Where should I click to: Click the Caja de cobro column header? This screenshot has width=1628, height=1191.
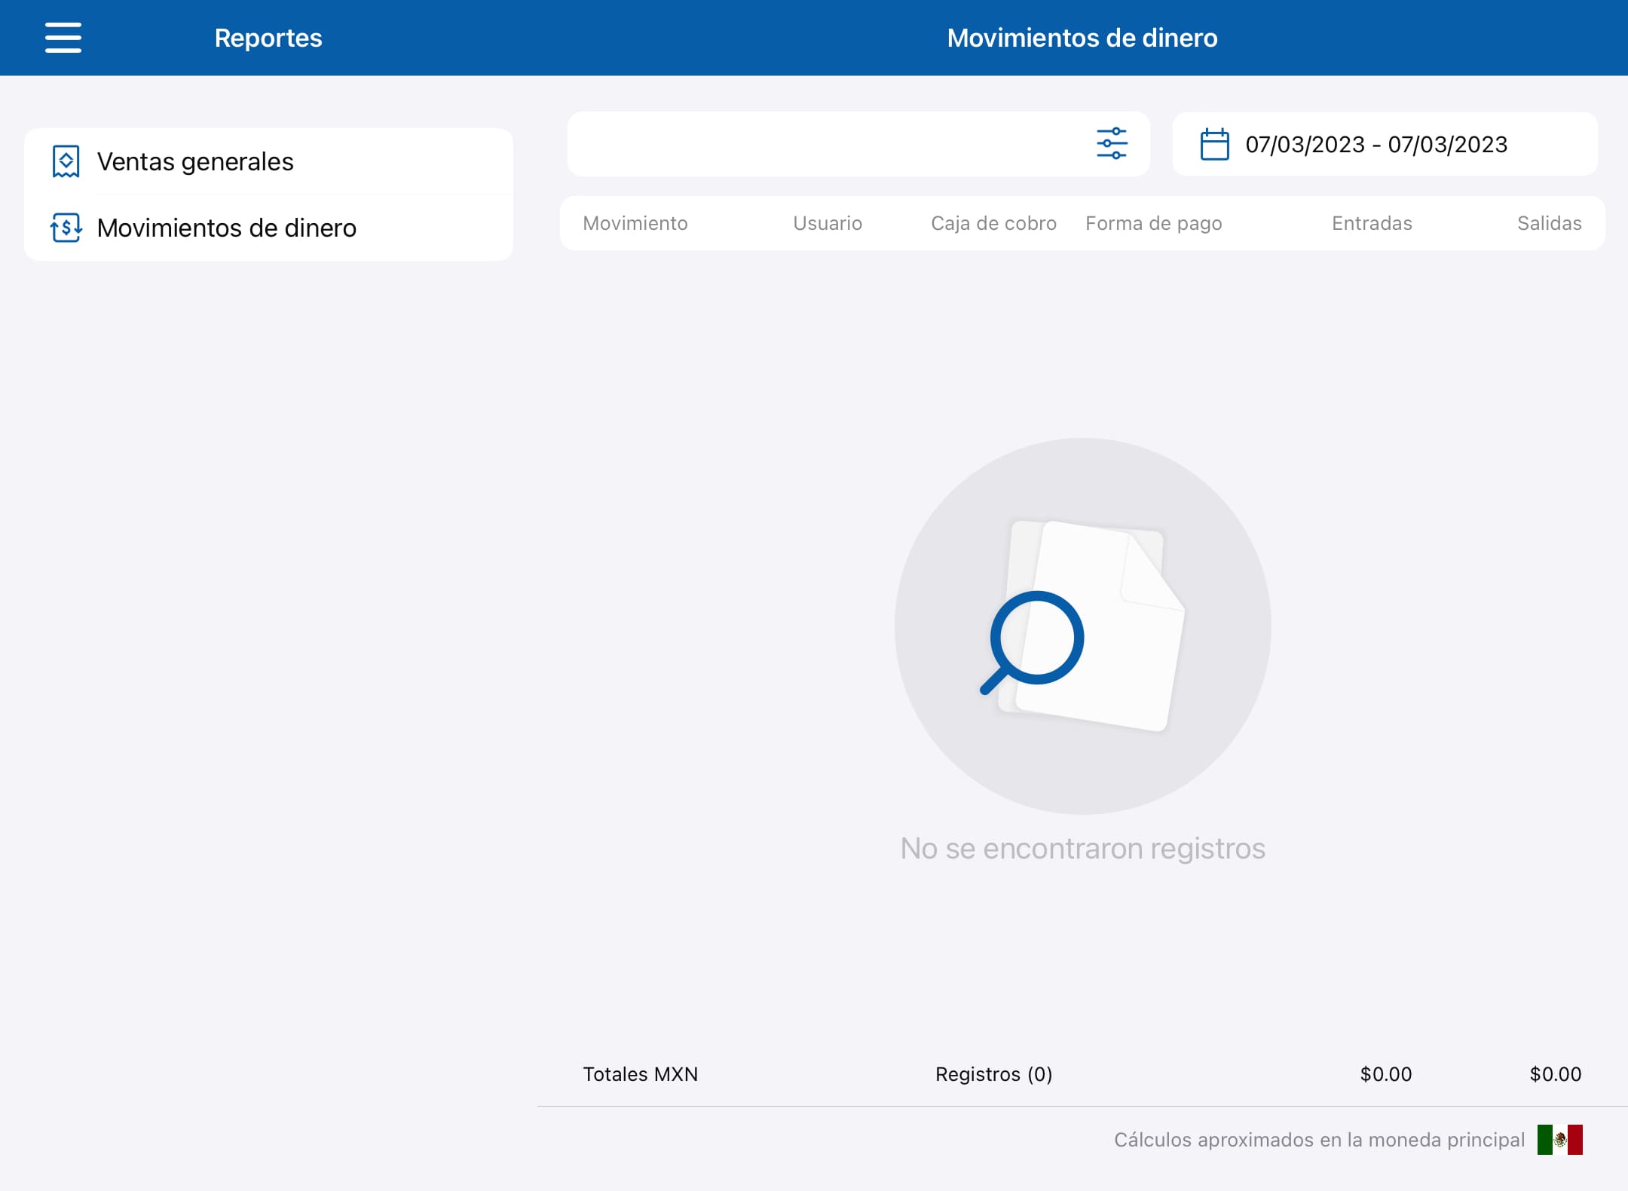pyautogui.click(x=993, y=223)
